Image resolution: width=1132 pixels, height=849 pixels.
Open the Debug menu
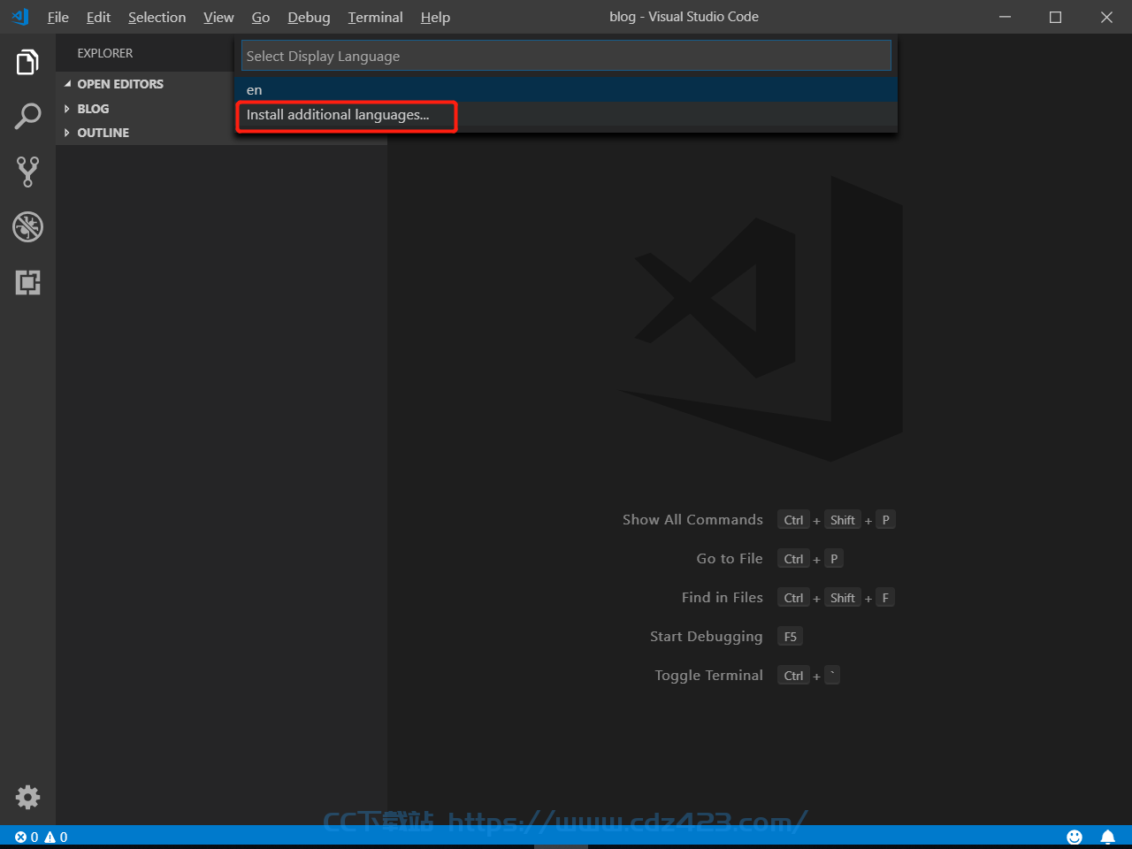309,17
